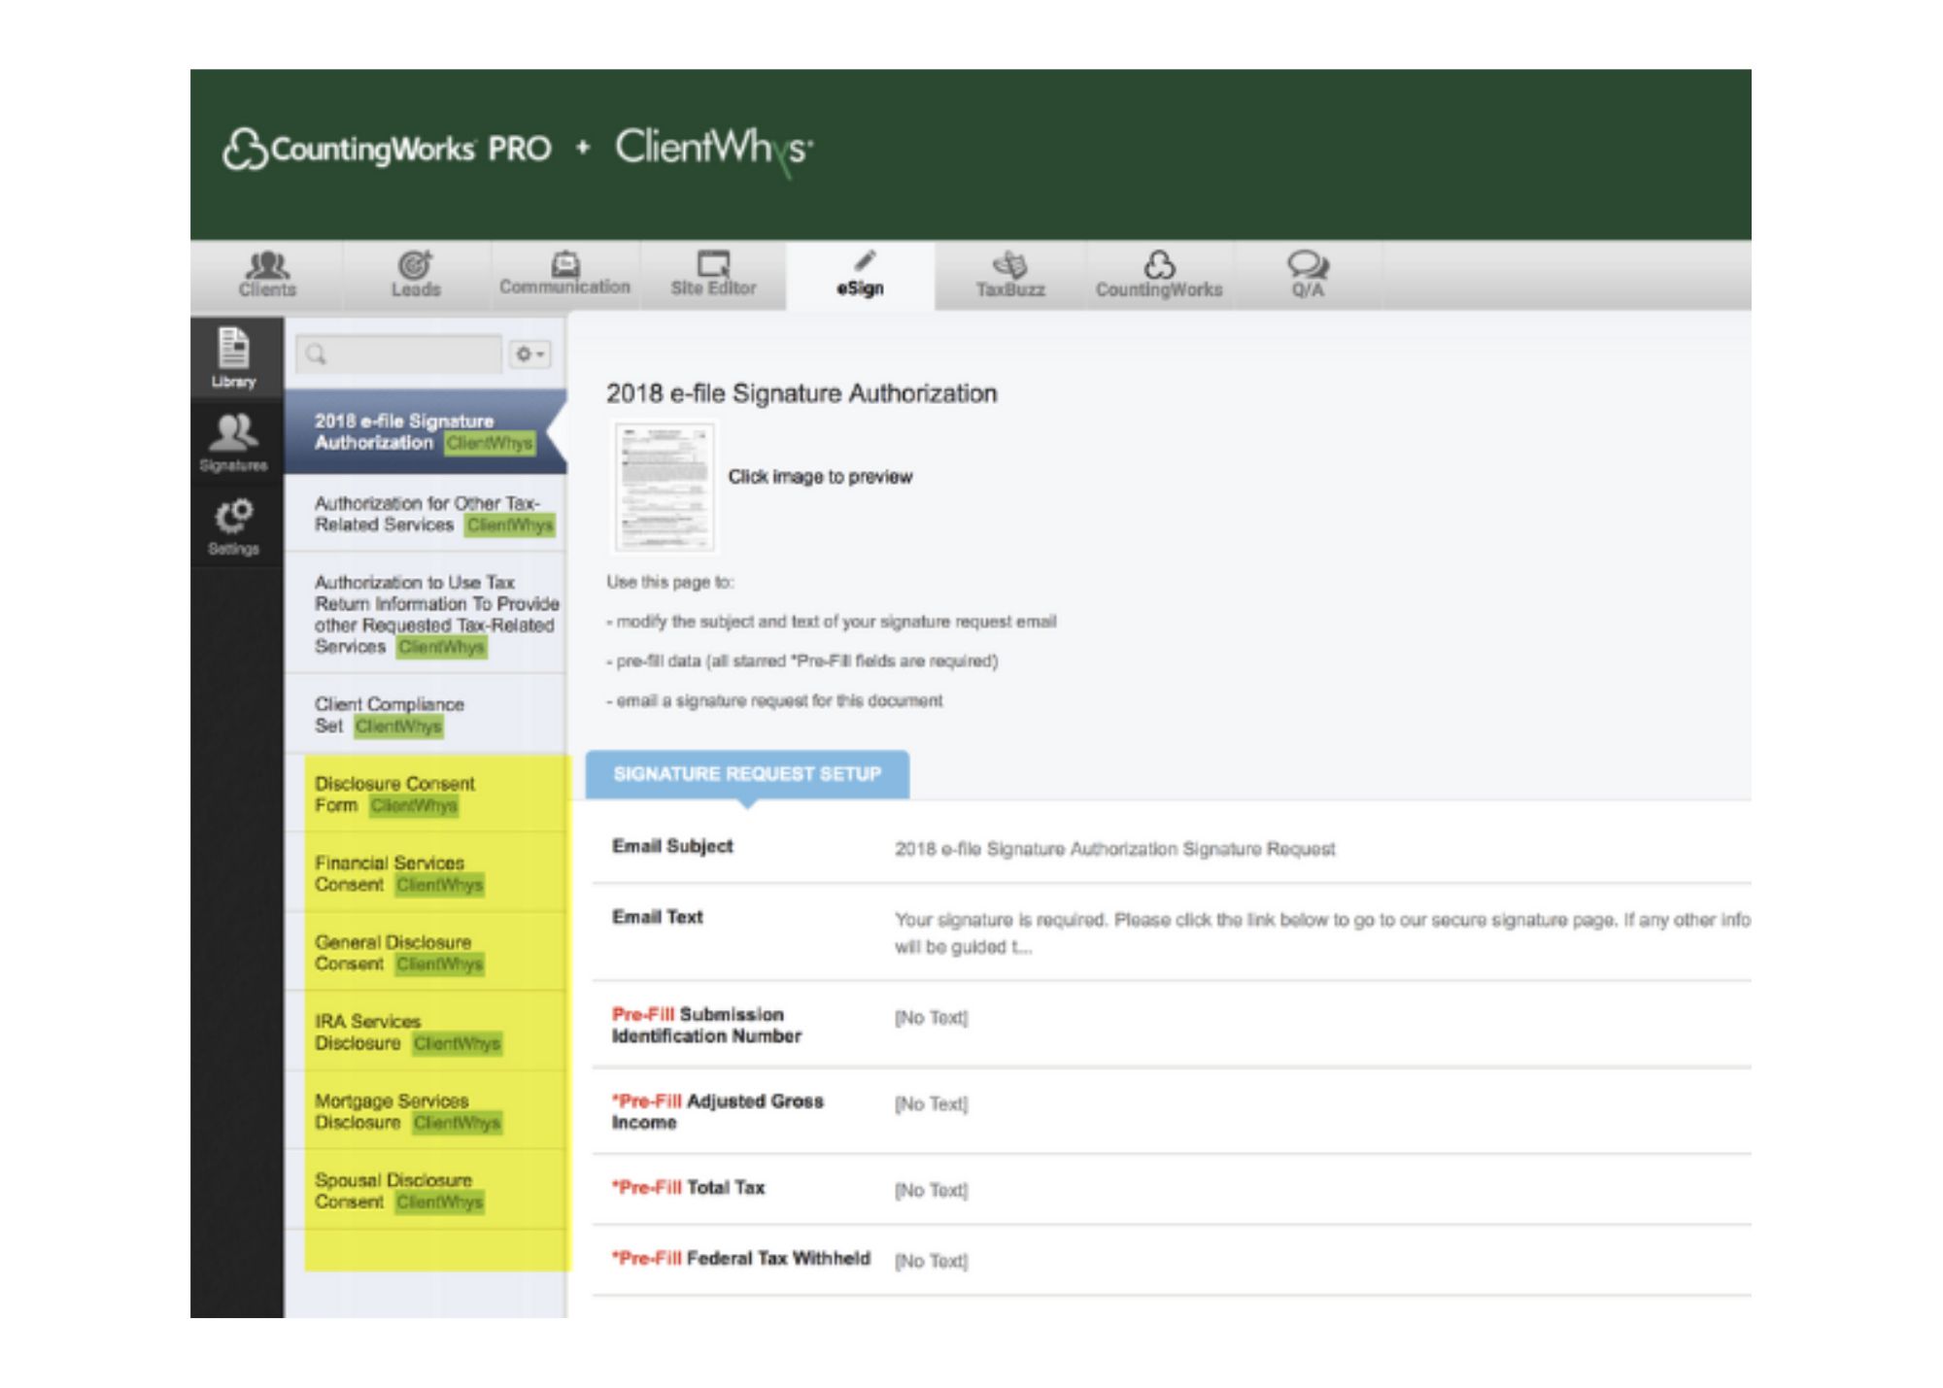Expand the gear dropdown beside the search box
This screenshot has width=1943, height=1388.
[530, 355]
